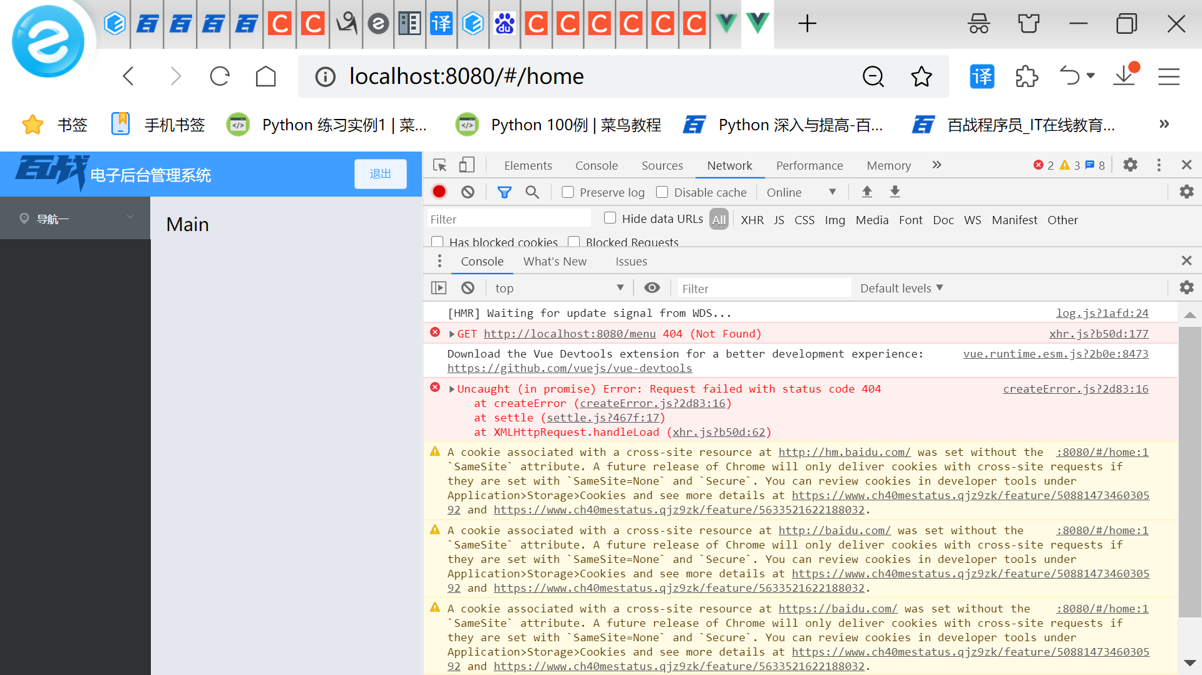This screenshot has width=1202, height=675.
Task: Open a new tab with plus icon
Action: [807, 24]
